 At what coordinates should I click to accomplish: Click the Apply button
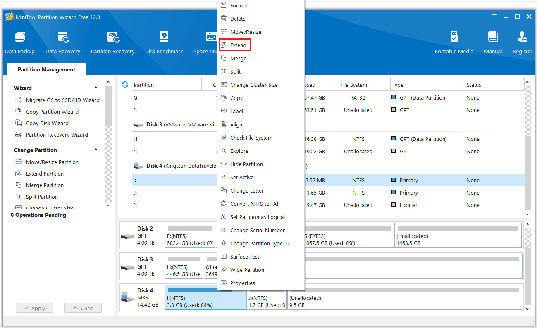coord(34,308)
